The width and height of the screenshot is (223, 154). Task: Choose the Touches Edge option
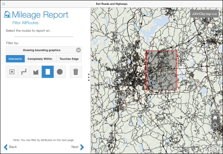click(70, 59)
